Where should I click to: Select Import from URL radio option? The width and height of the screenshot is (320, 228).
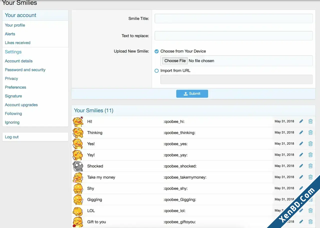point(156,71)
